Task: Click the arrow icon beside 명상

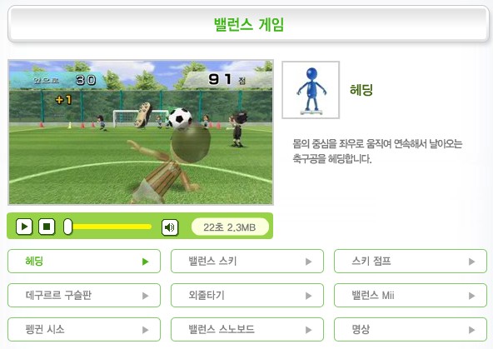Action: (471, 330)
